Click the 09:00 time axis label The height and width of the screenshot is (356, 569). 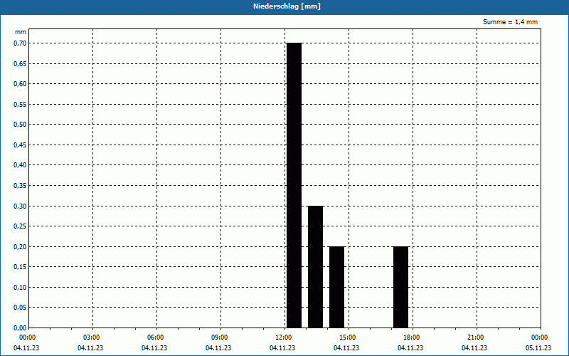click(220, 337)
